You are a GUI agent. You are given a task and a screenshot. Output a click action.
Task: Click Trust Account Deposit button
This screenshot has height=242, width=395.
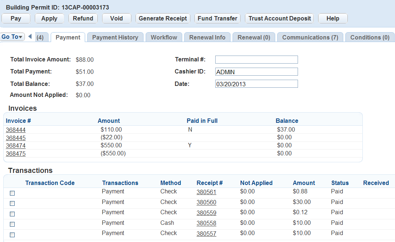pos(280,18)
